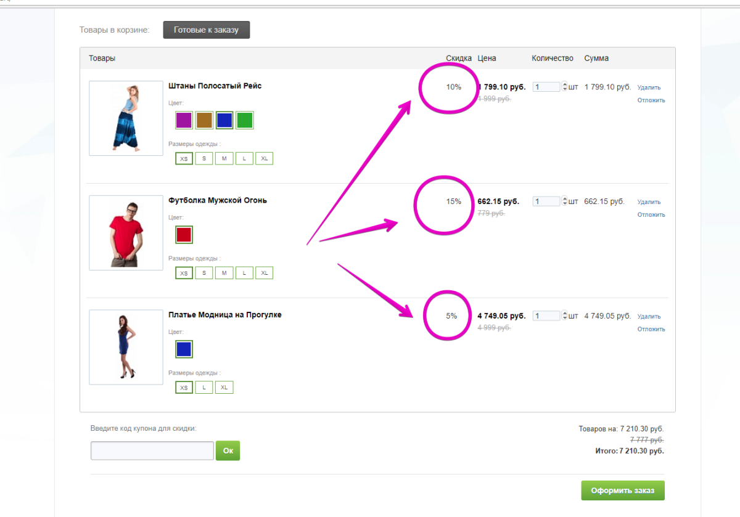Viewport: 740px width, 517px height.
Task: Select size M for the men's t-shirt
Action: pyautogui.click(x=224, y=273)
